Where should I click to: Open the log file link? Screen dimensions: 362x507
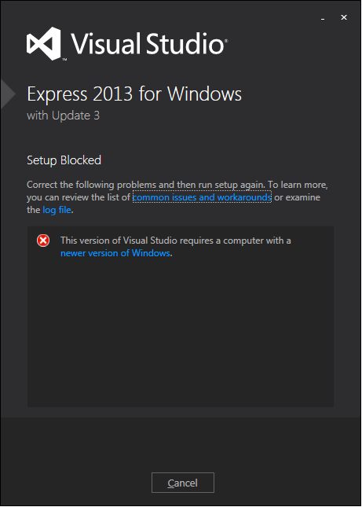click(57, 210)
